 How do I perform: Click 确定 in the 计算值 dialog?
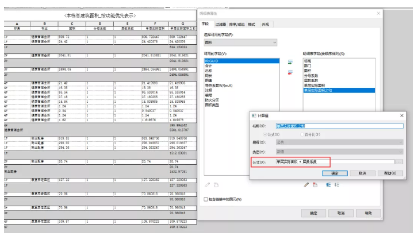[335, 173]
